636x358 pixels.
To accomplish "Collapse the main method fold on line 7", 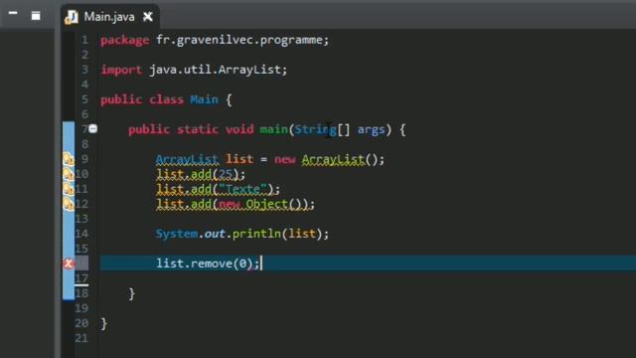I will point(92,129).
